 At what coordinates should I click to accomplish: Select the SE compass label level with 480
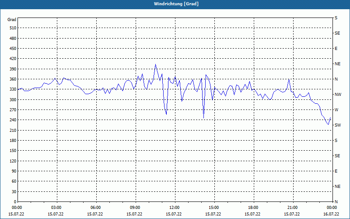337,33
